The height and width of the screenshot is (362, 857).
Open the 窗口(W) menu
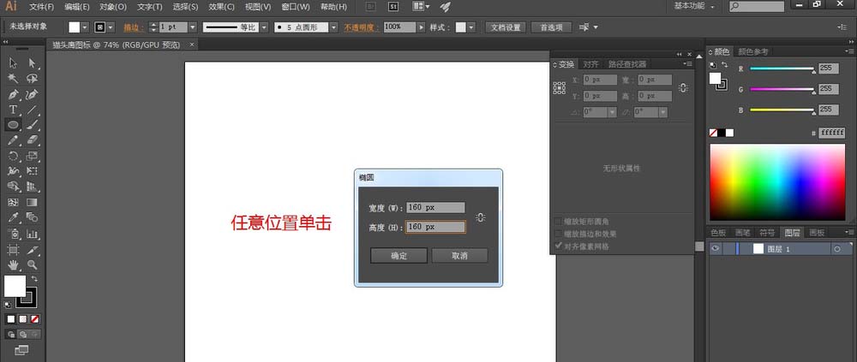tap(296, 7)
